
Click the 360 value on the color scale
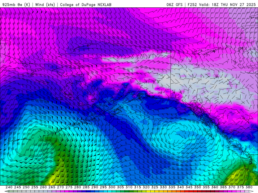214,187
